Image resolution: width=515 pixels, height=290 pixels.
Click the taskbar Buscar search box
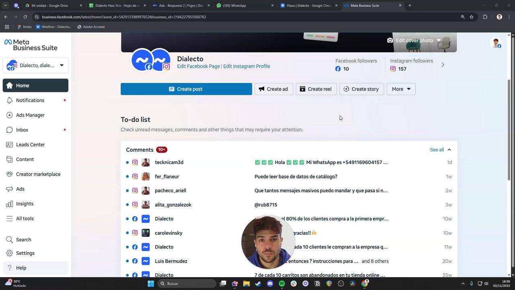click(187, 284)
